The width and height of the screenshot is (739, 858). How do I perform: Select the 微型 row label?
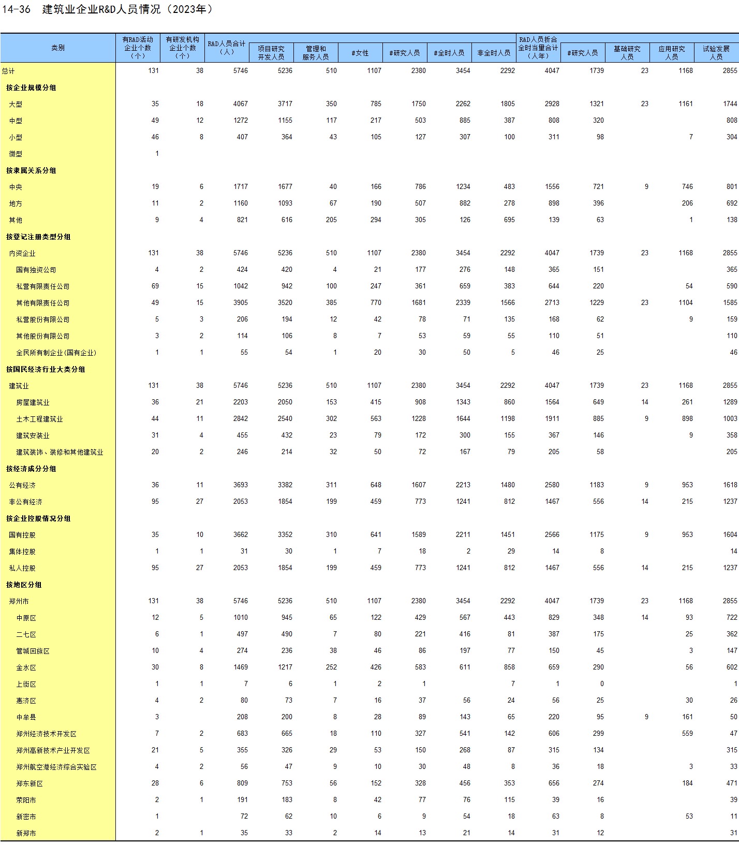click(16, 154)
